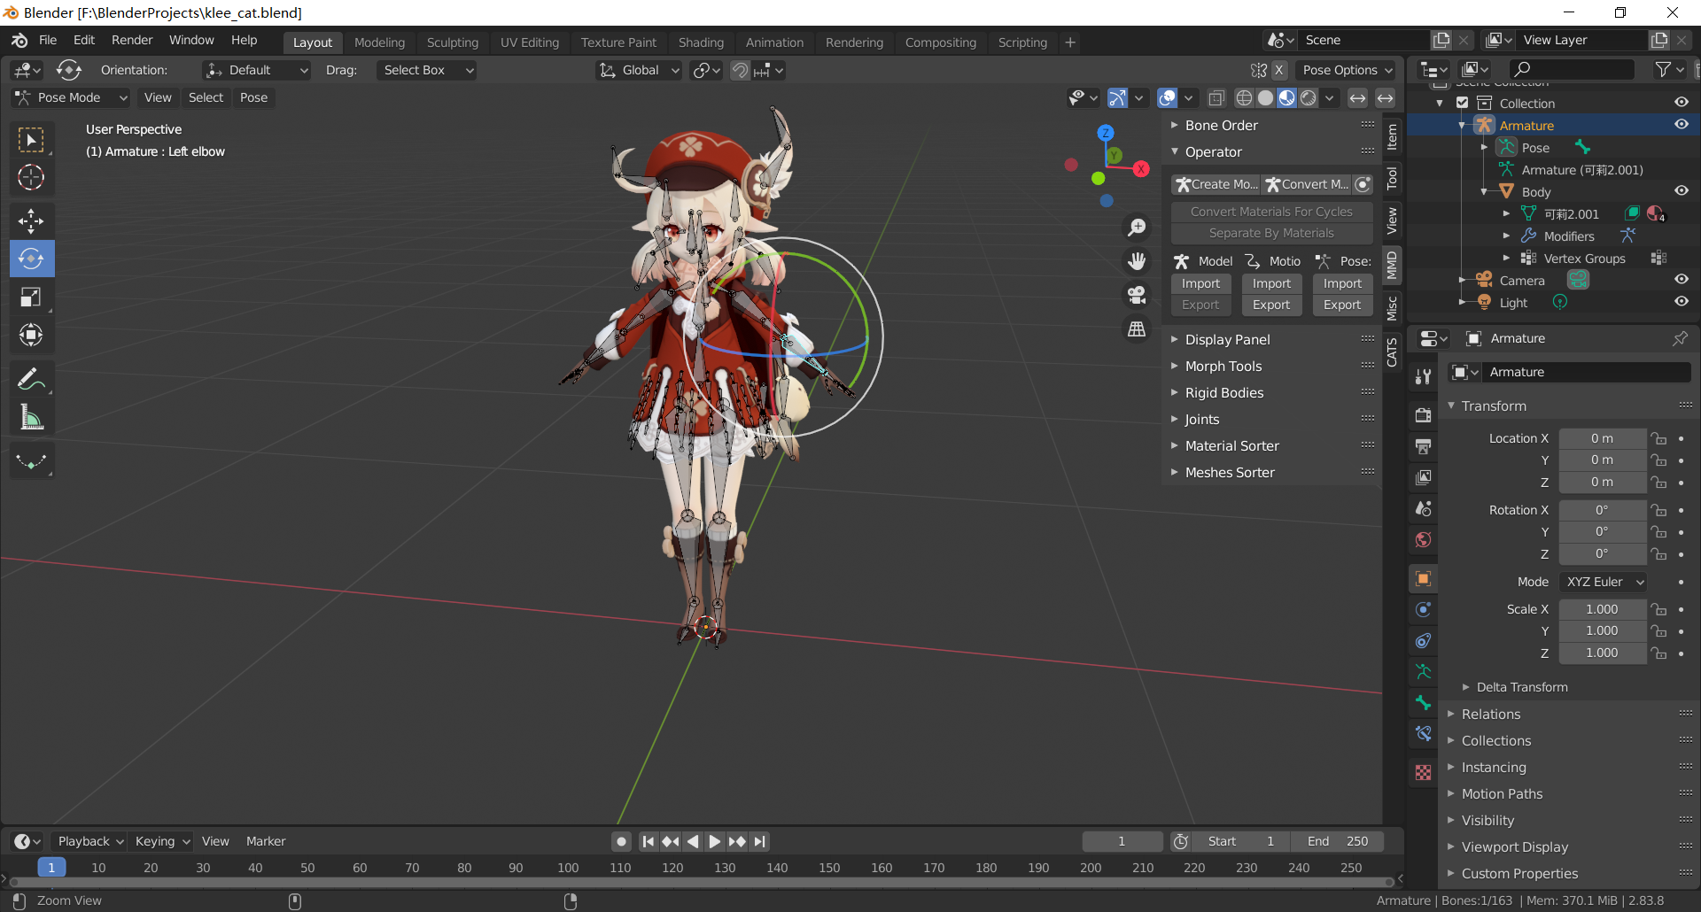Open the Output properties printer icon

pyautogui.click(x=1423, y=445)
